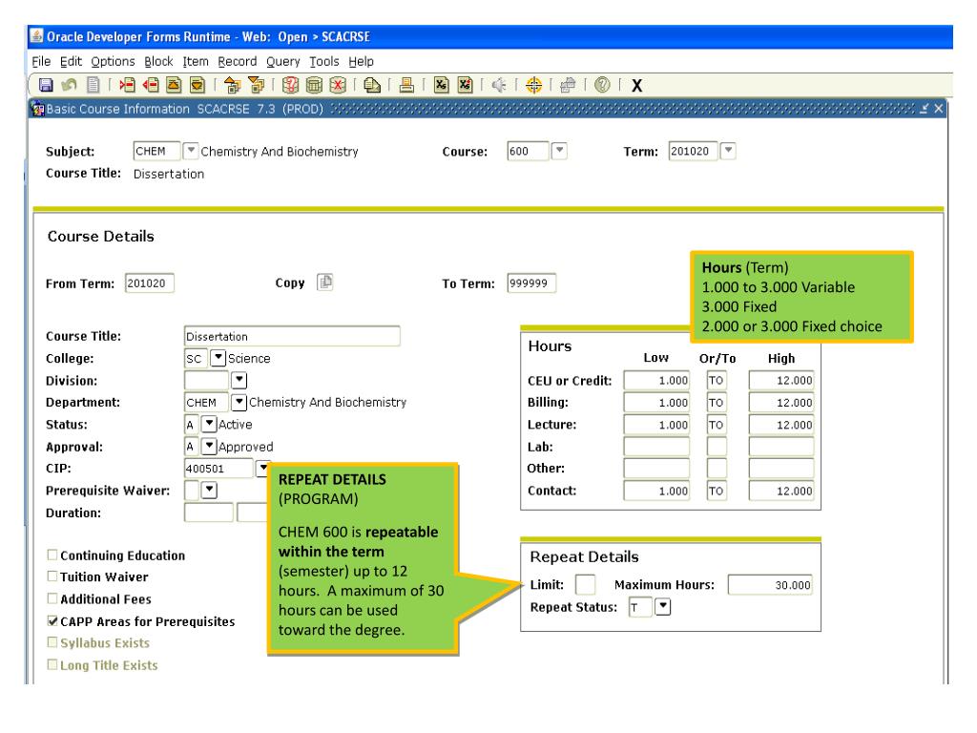Open the Subject dropdown arrow

[x=191, y=151]
